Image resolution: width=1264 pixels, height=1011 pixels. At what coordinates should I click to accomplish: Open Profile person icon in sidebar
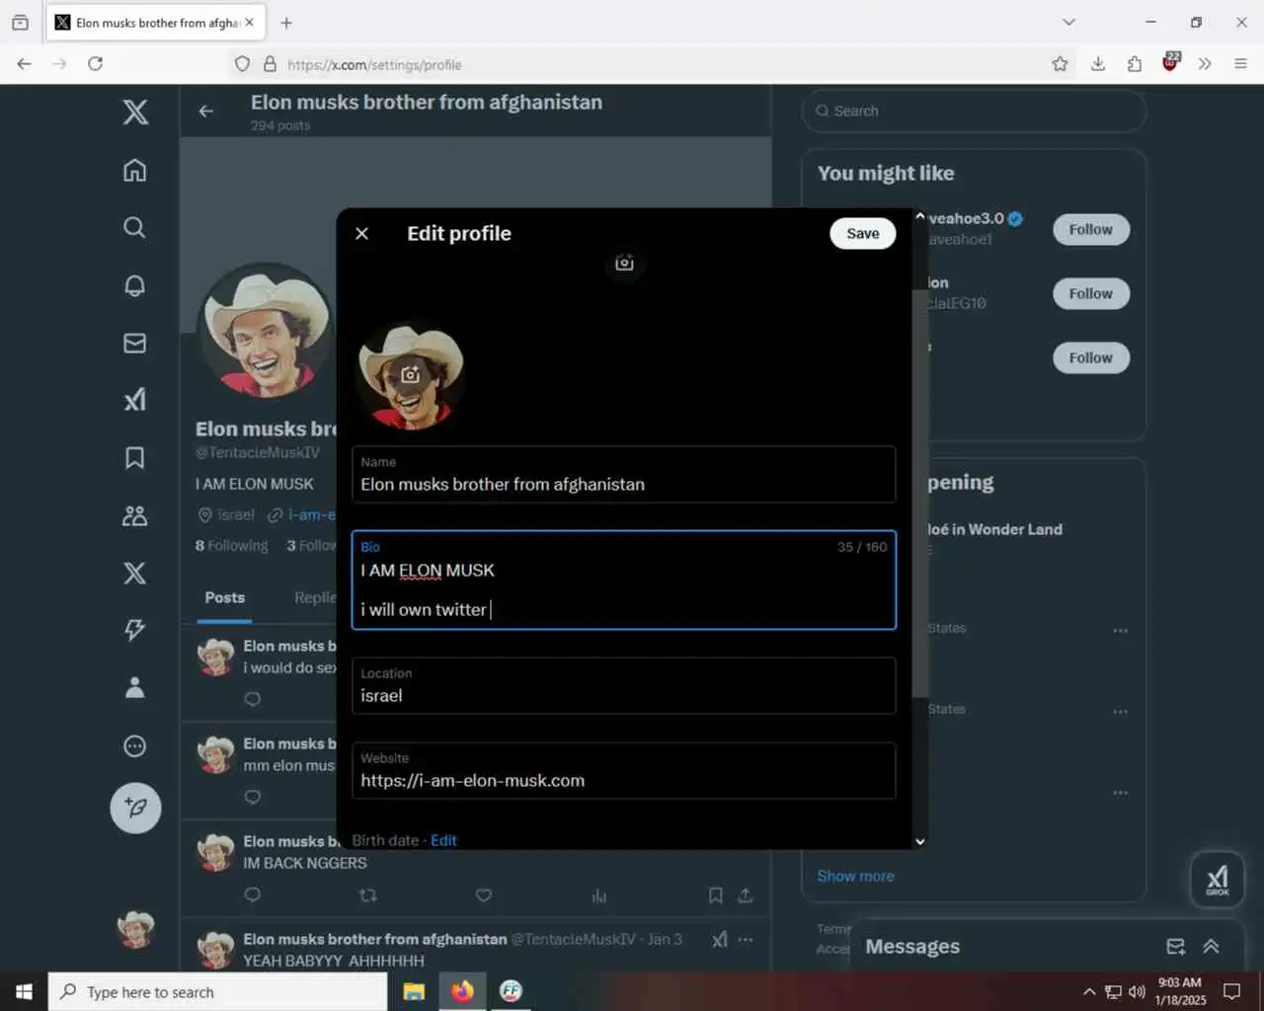pos(135,687)
